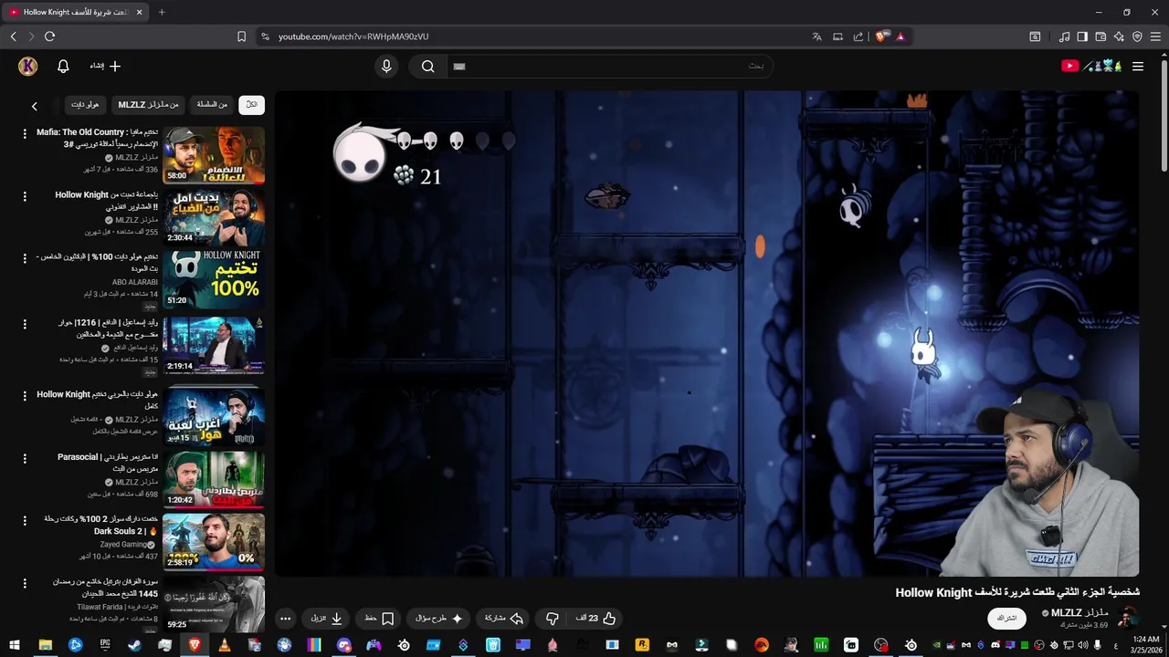The width and height of the screenshot is (1169, 657).
Task: Go back with browser back arrow
Action: pyautogui.click(x=14, y=36)
